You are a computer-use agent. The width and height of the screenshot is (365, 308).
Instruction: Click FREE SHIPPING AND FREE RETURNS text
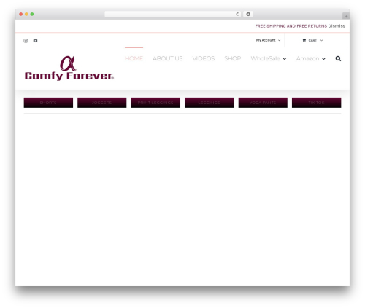tap(291, 26)
